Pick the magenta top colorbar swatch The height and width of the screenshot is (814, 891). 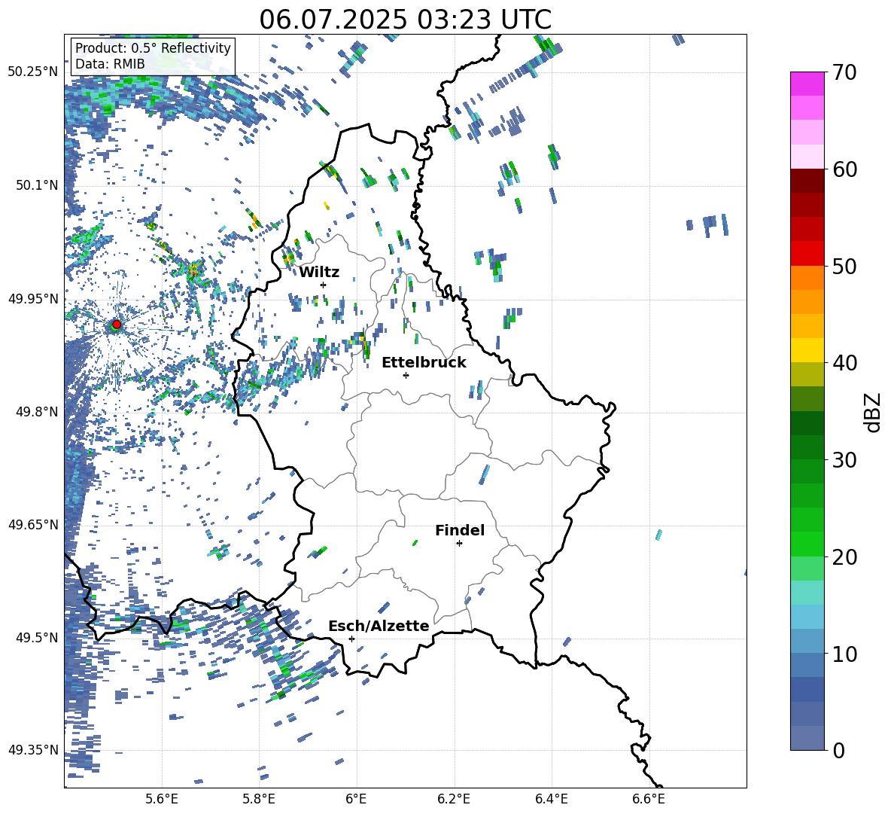click(807, 84)
